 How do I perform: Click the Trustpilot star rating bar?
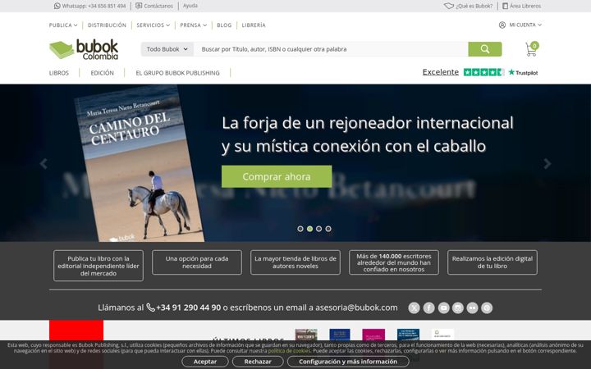point(483,72)
